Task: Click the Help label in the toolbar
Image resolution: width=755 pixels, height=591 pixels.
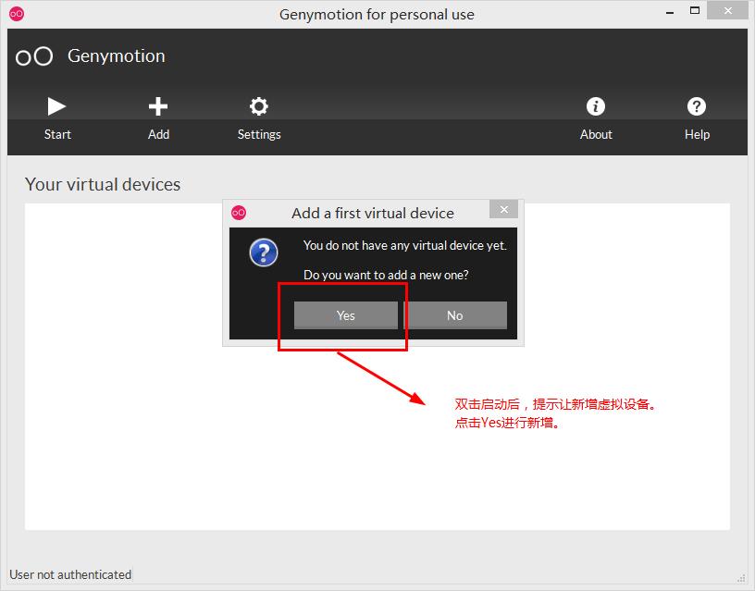Action: [698, 134]
